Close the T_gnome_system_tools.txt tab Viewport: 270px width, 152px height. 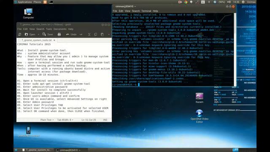54,40
